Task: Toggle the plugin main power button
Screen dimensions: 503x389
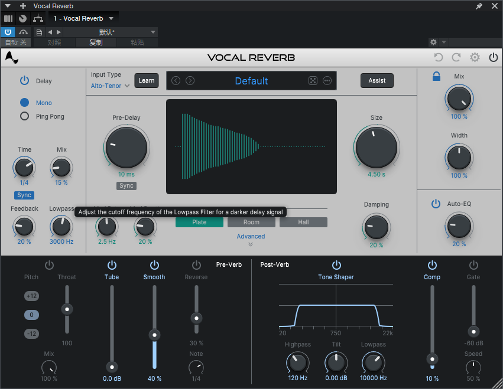Action: pos(493,57)
